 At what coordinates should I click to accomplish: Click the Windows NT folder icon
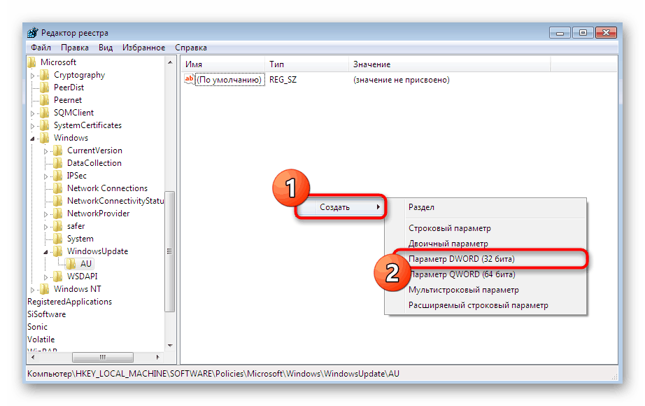click(x=45, y=289)
